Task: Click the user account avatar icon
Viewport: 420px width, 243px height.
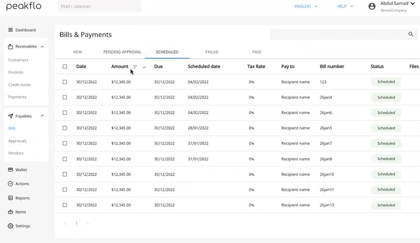Action: [x=372, y=6]
